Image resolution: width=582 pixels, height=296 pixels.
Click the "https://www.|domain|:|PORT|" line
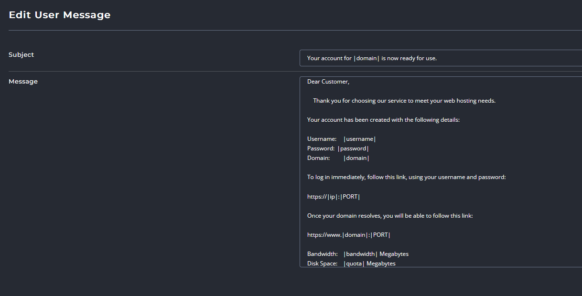pyautogui.click(x=349, y=235)
